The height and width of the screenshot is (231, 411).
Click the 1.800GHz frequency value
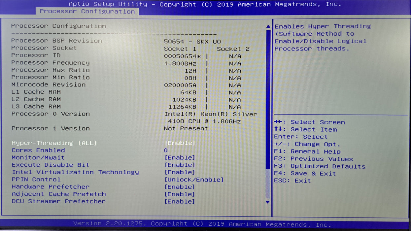(x=180, y=64)
